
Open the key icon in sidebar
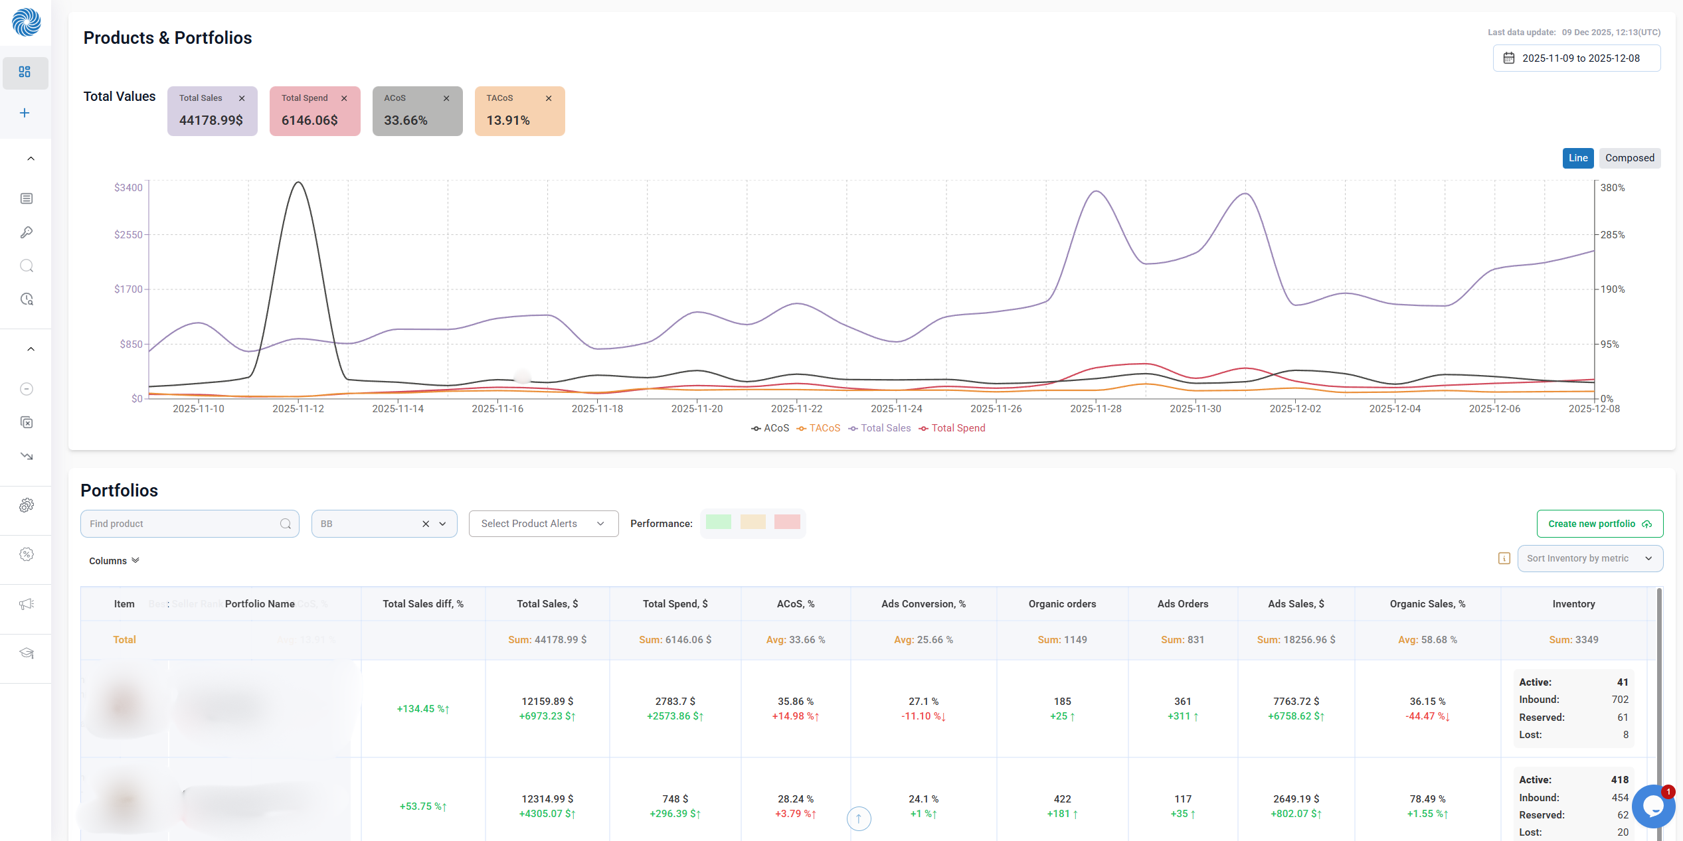tap(27, 232)
